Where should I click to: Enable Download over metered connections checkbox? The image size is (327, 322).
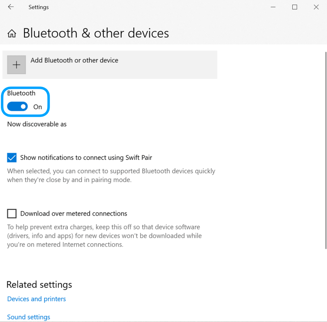[12, 214]
